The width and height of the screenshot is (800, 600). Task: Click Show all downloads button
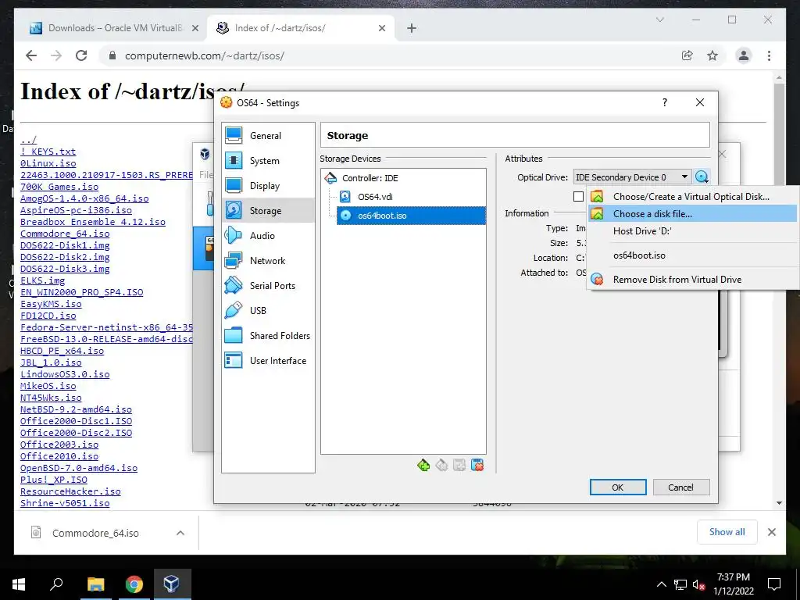point(727,532)
